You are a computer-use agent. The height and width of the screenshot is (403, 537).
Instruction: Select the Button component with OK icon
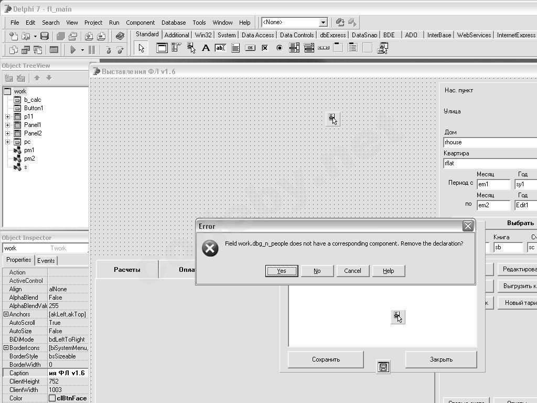click(x=250, y=48)
